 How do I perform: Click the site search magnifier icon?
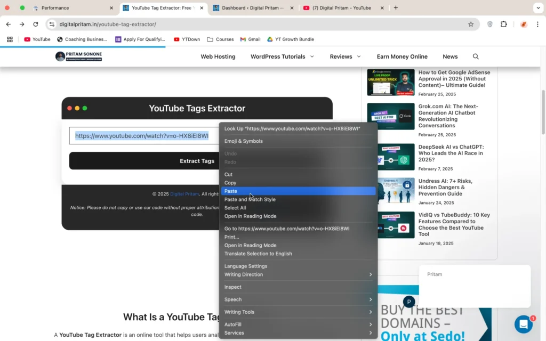pyautogui.click(x=476, y=56)
